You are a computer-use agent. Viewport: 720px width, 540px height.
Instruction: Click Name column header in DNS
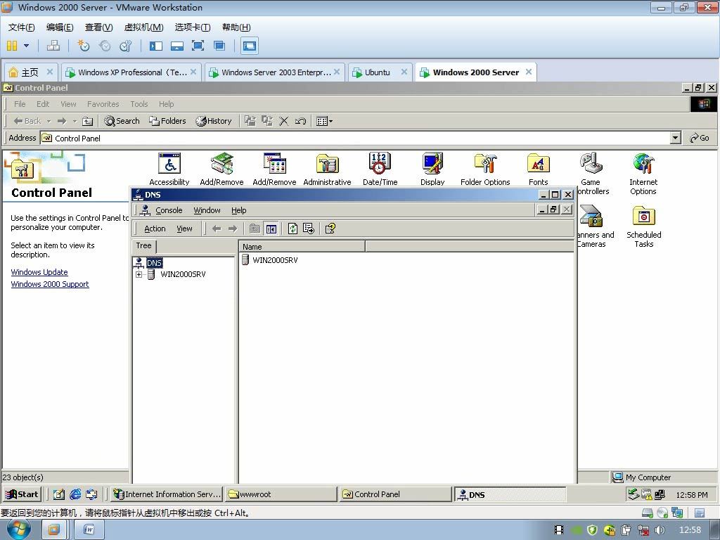coord(302,247)
